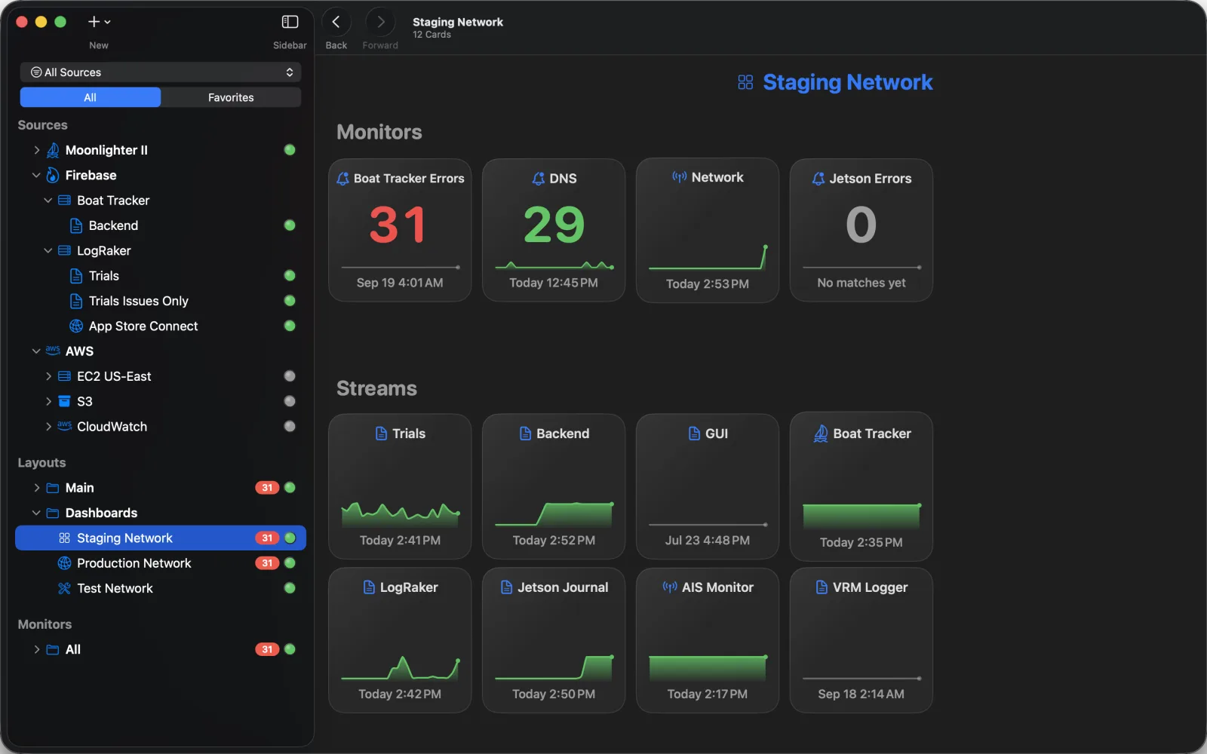
Task: Toggle the Sidebar toolbar icon
Action: click(290, 22)
